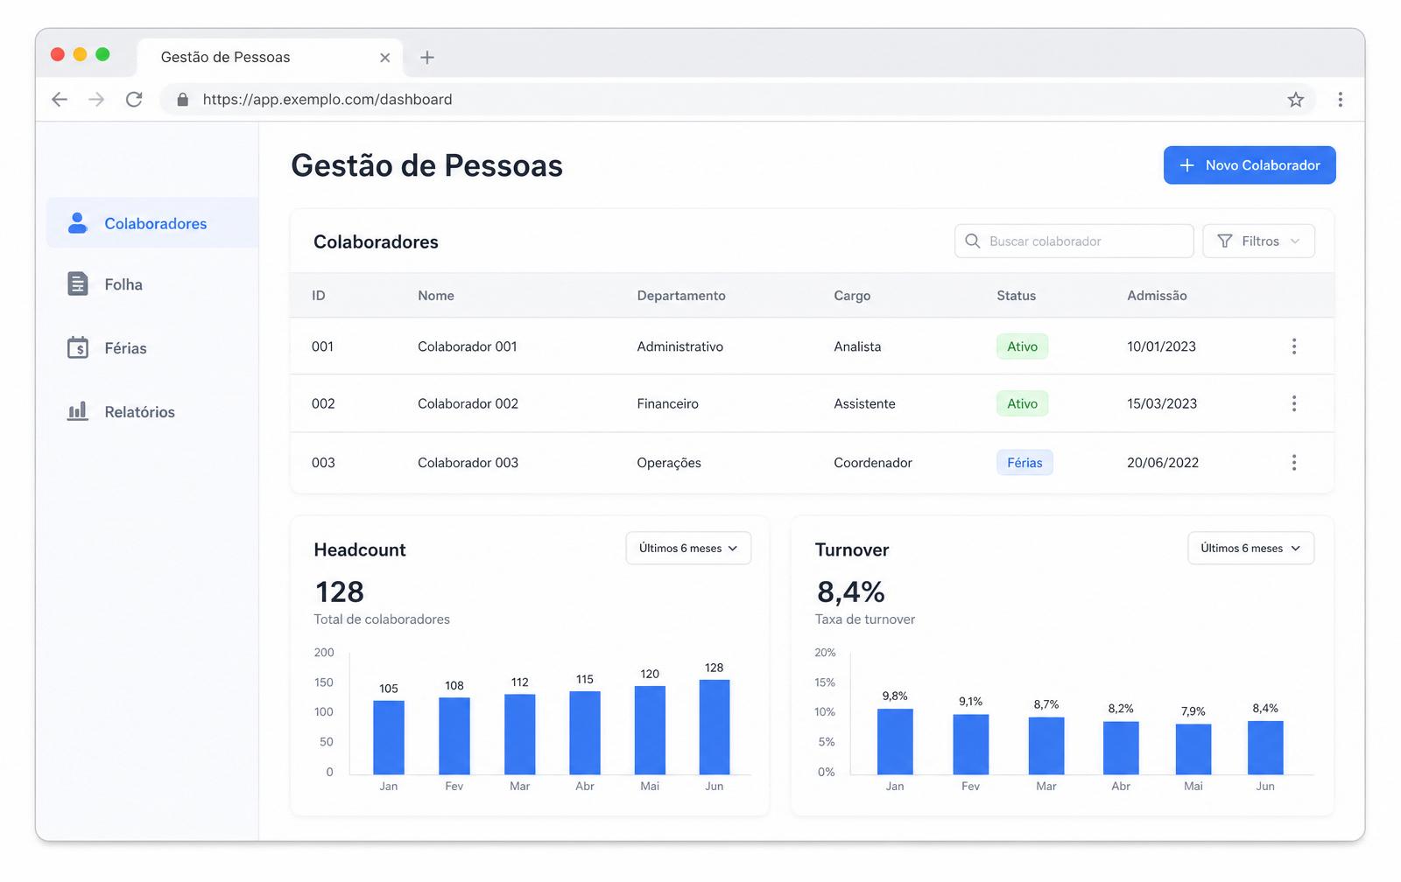Click the Férias status badge for Colaborador 003

coord(1024,463)
